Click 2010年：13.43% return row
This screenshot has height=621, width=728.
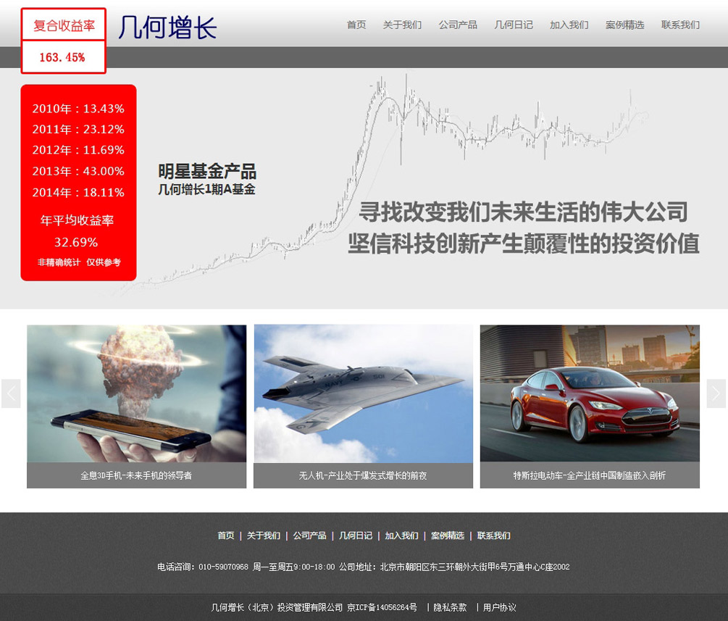point(78,109)
